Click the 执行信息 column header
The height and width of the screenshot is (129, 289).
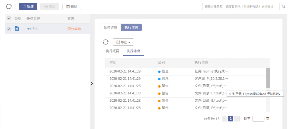(x=201, y=62)
